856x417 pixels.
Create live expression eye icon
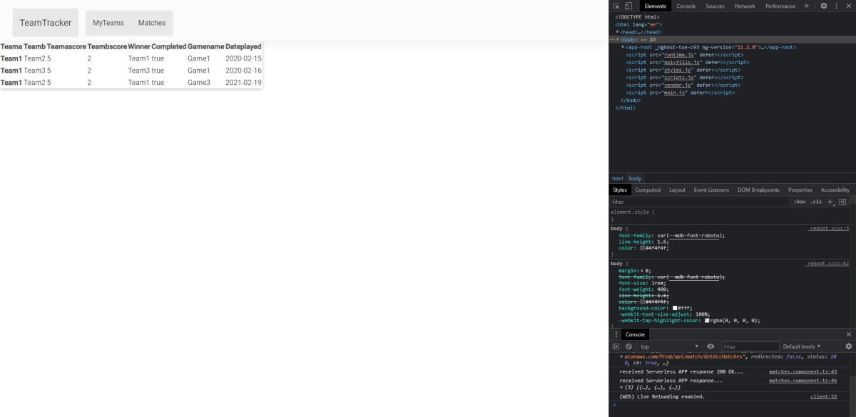point(710,346)
